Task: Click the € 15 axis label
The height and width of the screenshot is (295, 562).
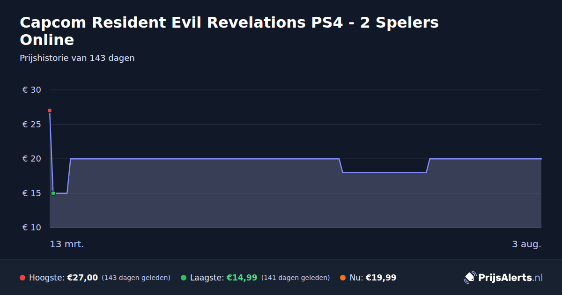Action: (32, 193)
